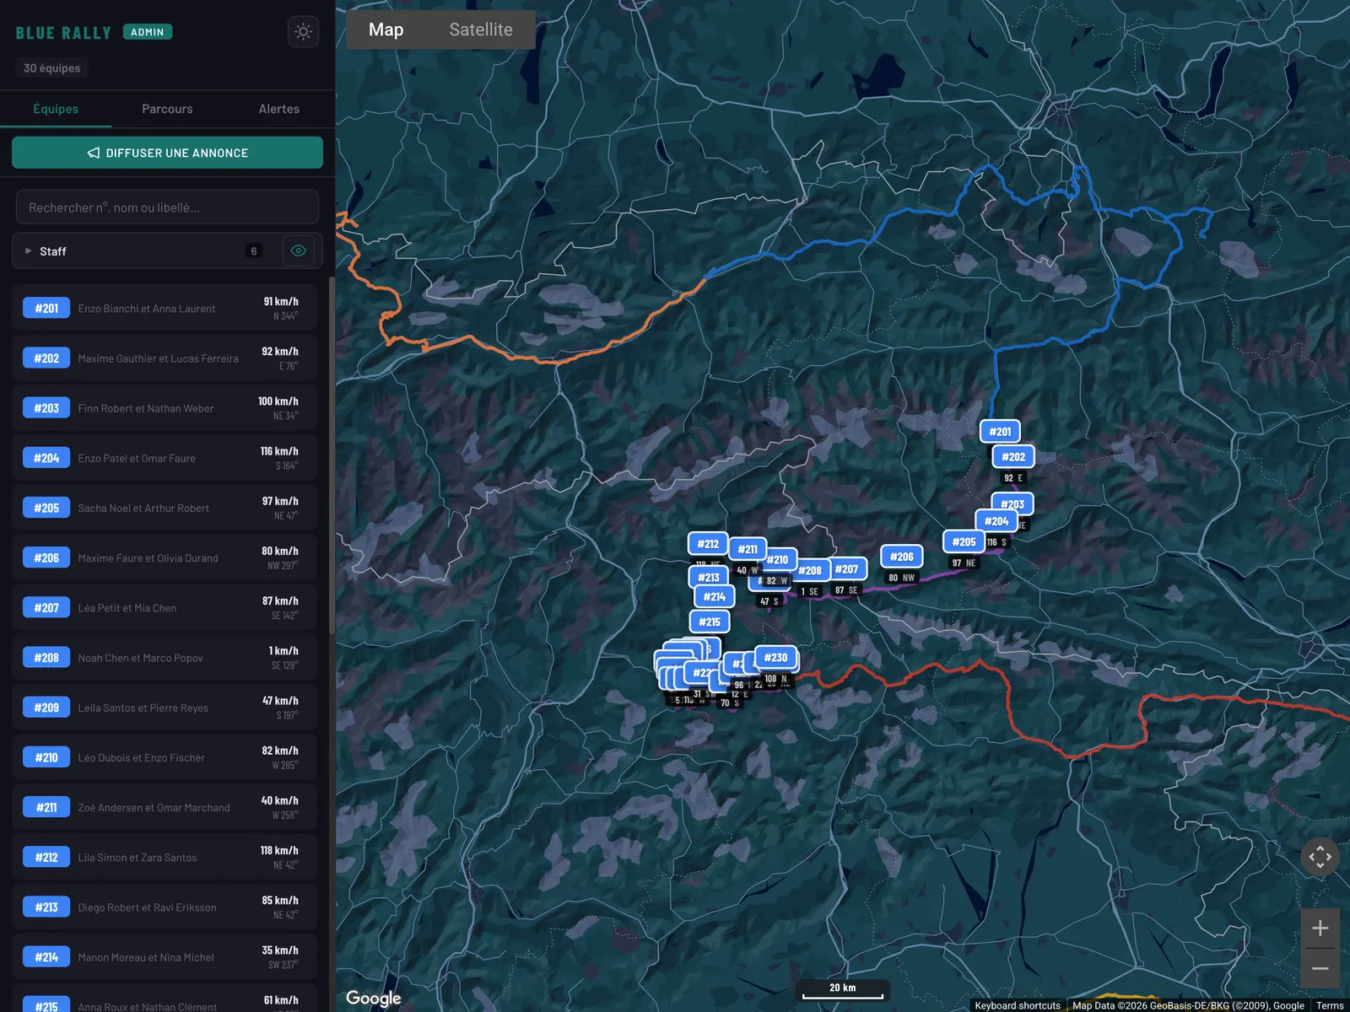This screenshot has height=1012, width=1350.
Task: Open team #214 Manon Moreau et Nina Michel
Action: (x=165, y=957)
